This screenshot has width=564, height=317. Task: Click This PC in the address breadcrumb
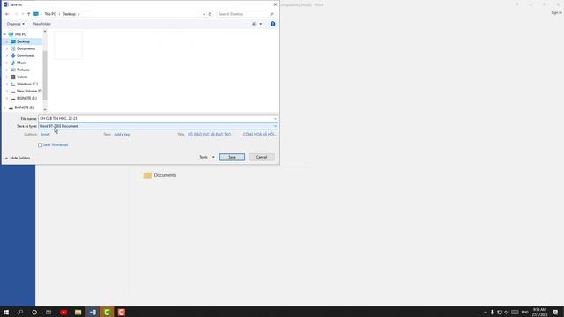pos(50,14)
